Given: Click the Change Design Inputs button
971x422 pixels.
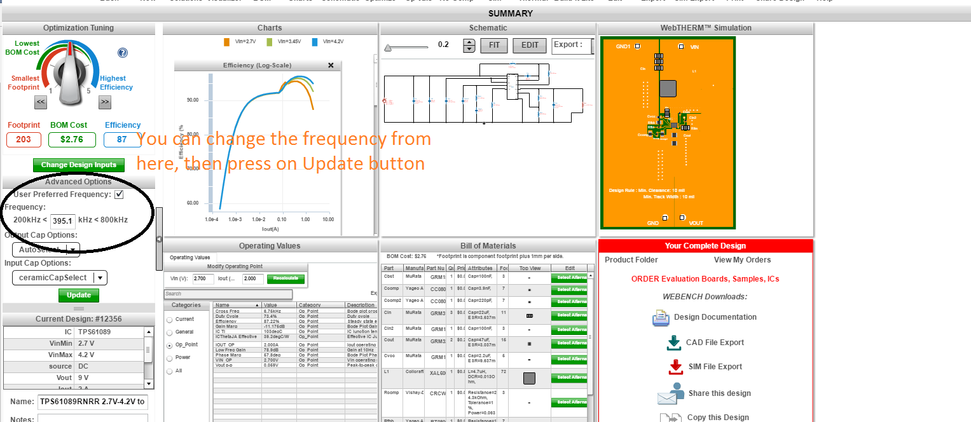Looking at the screenshot, I should click(x=79, y=165).
